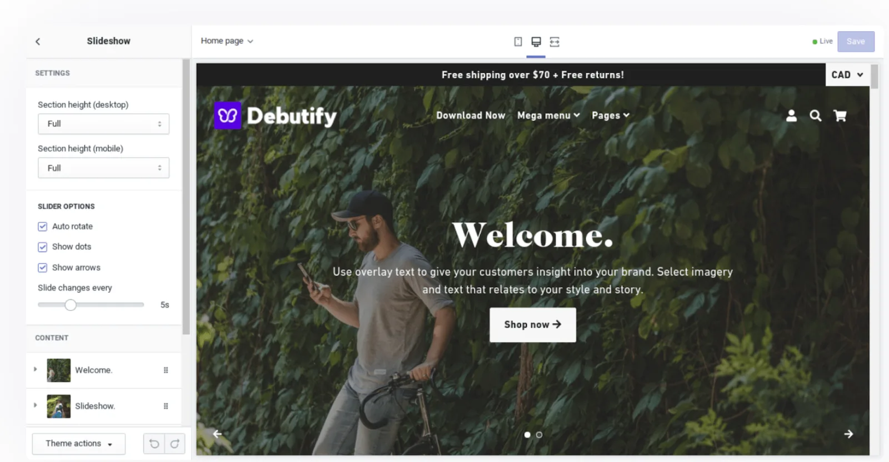This screenshot has height=462, width=889.
Task: Click the Welcome block drag handle
Action: (166, 370)
